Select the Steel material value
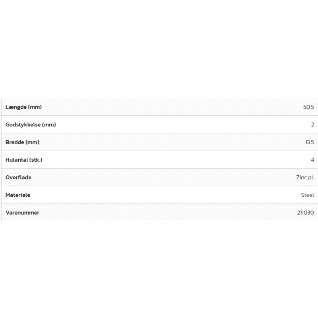318x318 pixels. click(307, 195)
